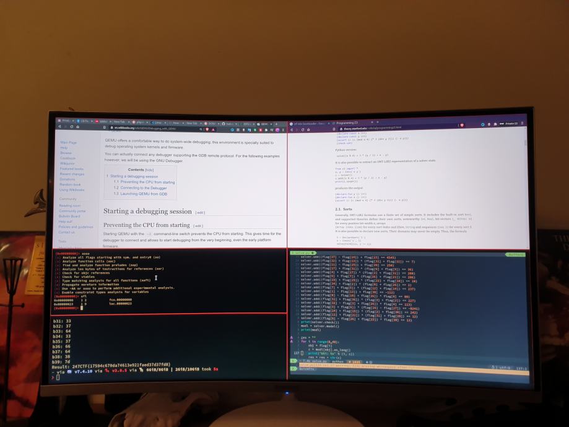Open Policies and guidelines sidebar link
This screenshot has width=569, height=427.
click(76, 226)
